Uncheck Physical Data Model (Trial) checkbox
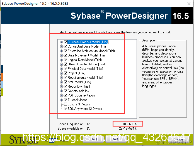 click(x=66, y=68)
